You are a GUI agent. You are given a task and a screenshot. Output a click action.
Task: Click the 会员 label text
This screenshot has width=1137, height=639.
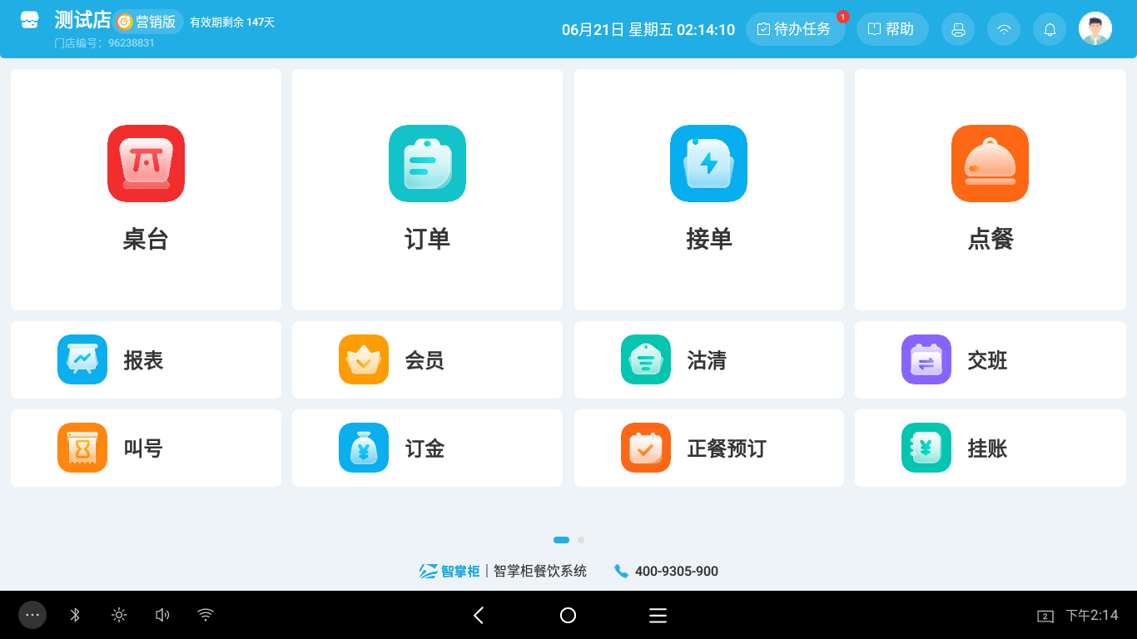[x=425, y=360]
